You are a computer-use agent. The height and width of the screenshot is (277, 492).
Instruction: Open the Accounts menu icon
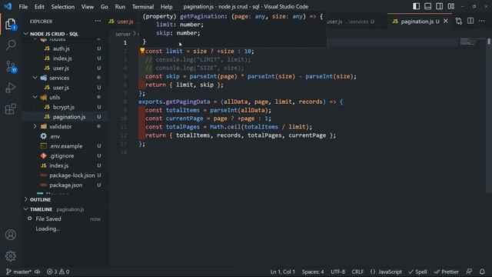point(10,235)
